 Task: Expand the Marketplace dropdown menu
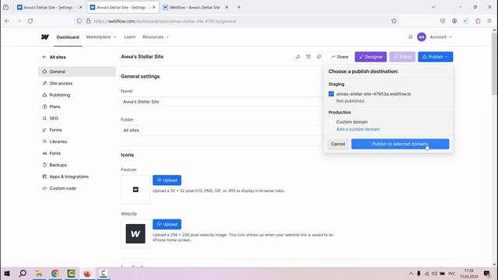coord(101,37)
